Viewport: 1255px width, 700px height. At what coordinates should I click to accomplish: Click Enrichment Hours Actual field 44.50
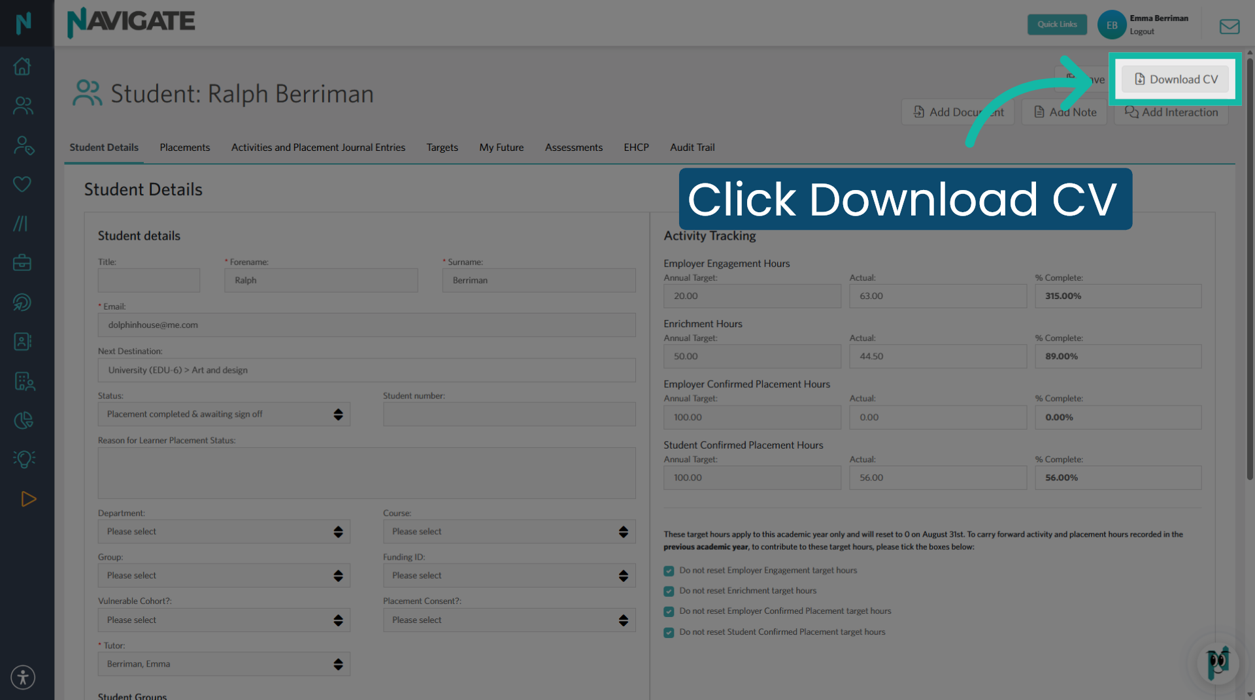click(938, 357)
